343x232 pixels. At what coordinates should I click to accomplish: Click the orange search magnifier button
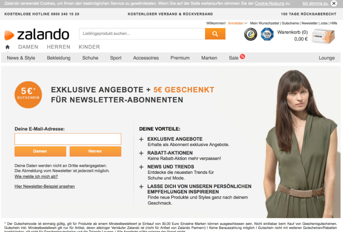(215, 34)
